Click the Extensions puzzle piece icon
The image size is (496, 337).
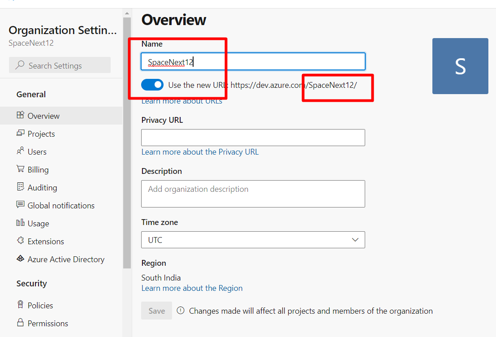pos(20,241)
